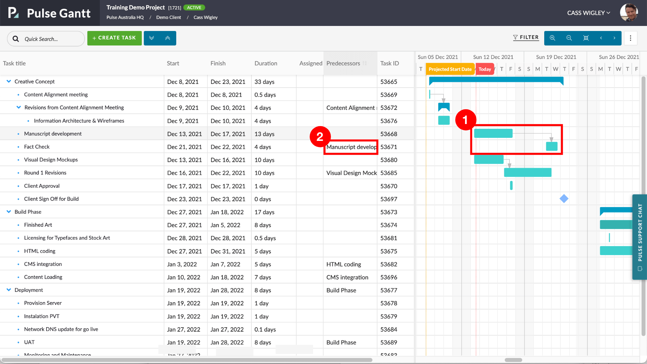Screen dimensions: 647x364
Task: Click the zoom out magnifier icon
Action: point(569,38)
